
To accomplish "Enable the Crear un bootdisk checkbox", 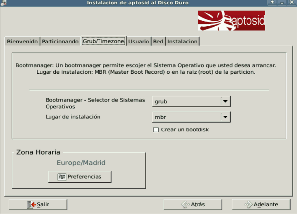I will pos(156,130).
